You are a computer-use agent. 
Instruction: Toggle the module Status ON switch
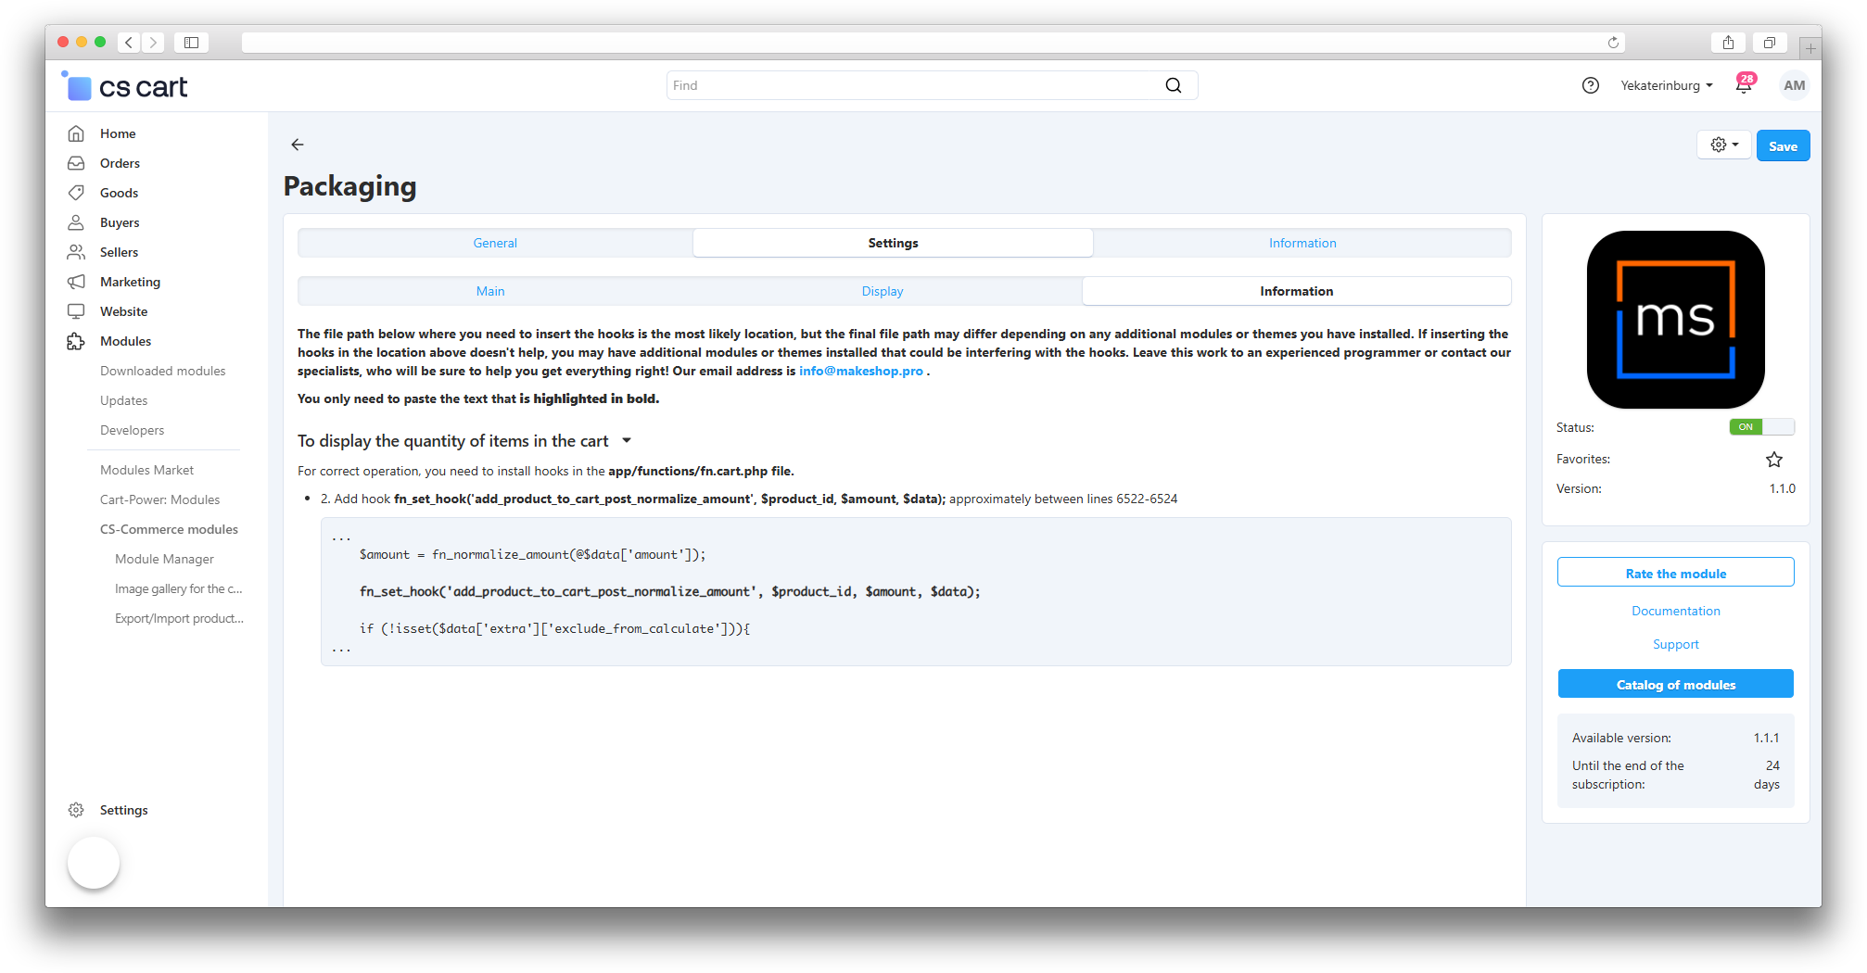[x=1761, y=427]
